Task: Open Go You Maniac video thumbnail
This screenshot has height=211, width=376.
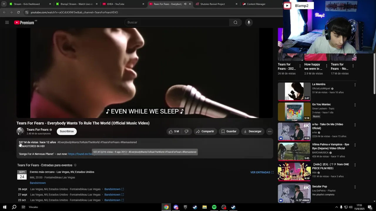Action: 294,112
